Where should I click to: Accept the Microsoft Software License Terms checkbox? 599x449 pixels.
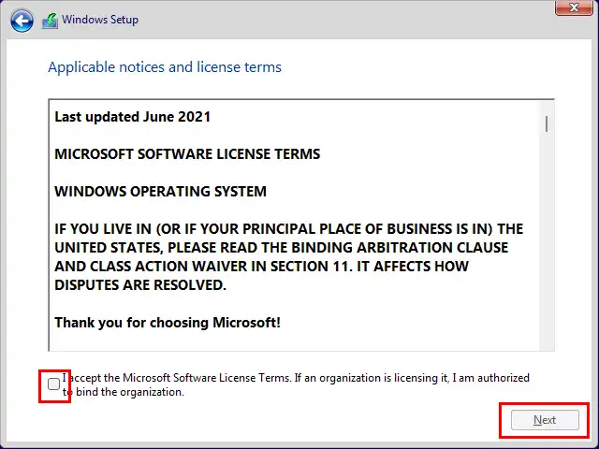(x=54, y=384)
